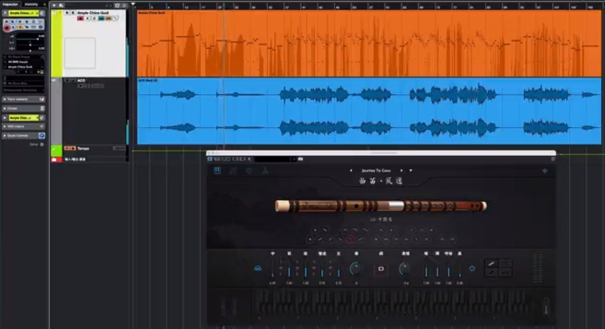Toggle the blue power button in plugin
The width and height of the screenshot is (605, 329).
pyautogui.click(x=472, y=268)
